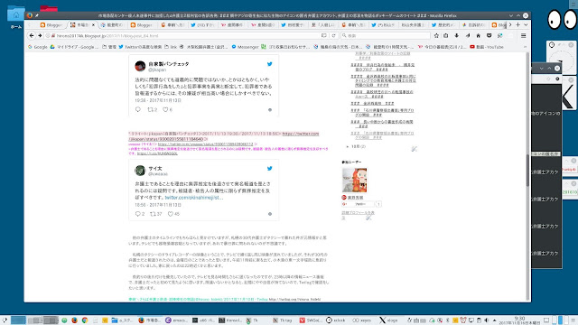
Task: Open the Messenger bookmark
Action: tap(245, 47)
